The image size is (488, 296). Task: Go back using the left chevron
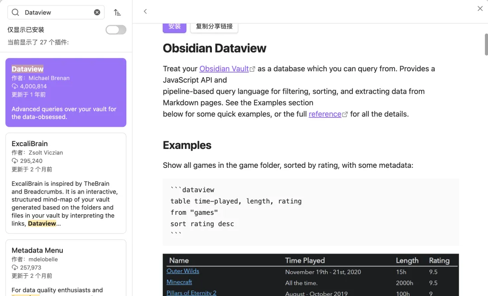(x=145, y=12)
